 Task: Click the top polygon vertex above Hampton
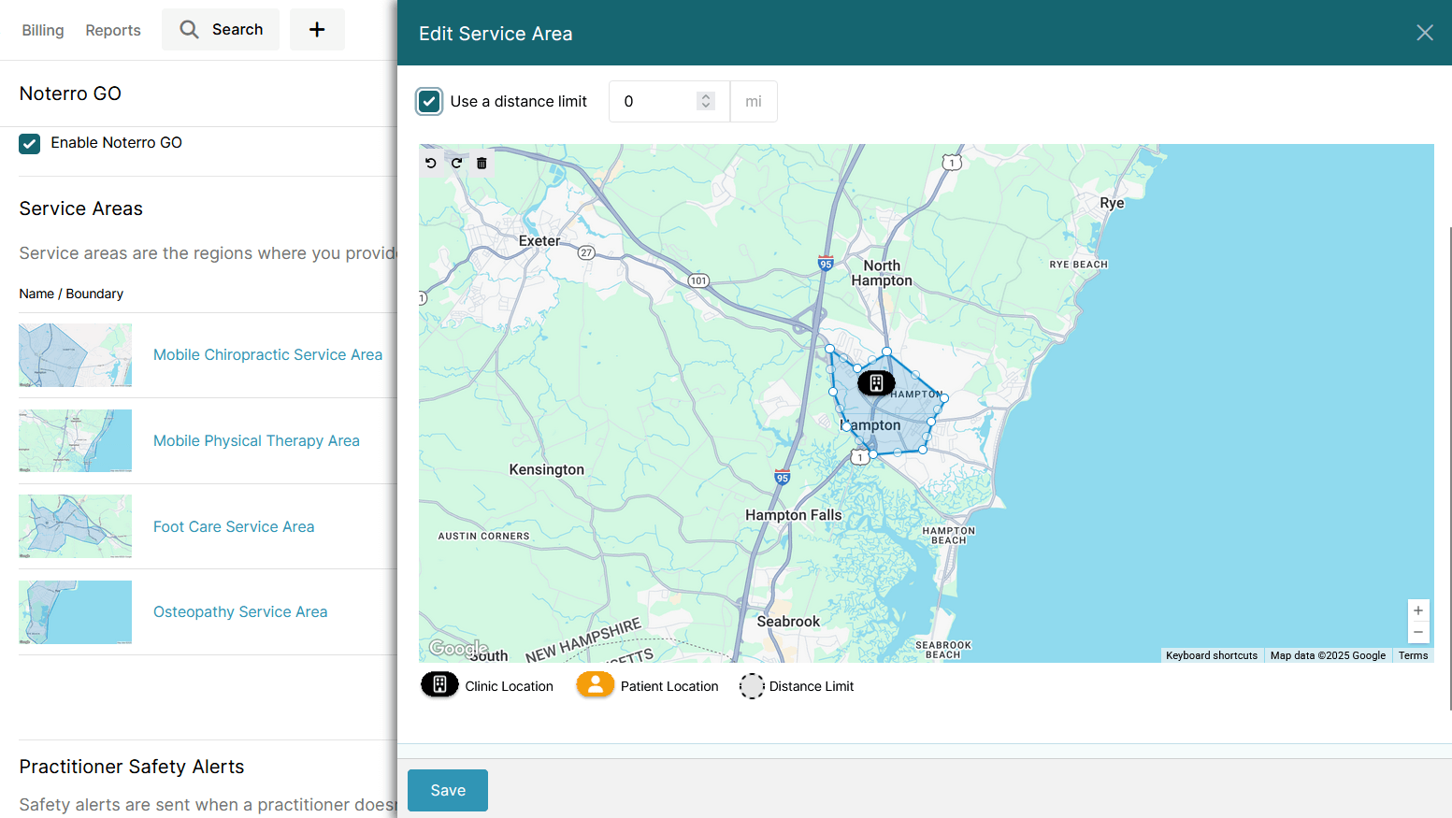click(x=886, y=352)
